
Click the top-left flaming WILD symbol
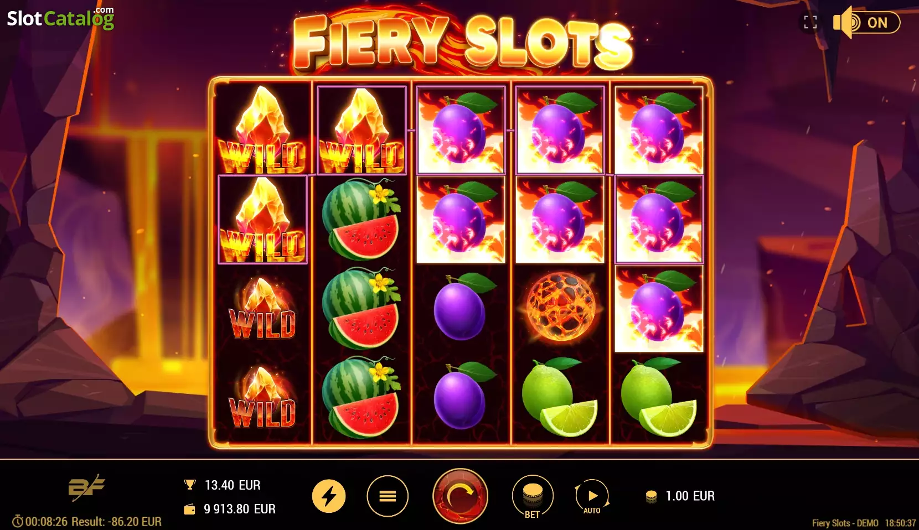pos(262,131)
